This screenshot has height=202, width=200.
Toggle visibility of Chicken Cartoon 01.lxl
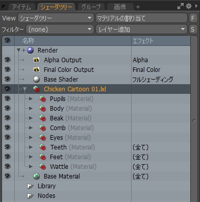click(x=8, y=89)
